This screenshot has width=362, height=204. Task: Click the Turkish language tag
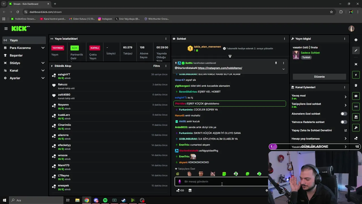coord(306,58)
